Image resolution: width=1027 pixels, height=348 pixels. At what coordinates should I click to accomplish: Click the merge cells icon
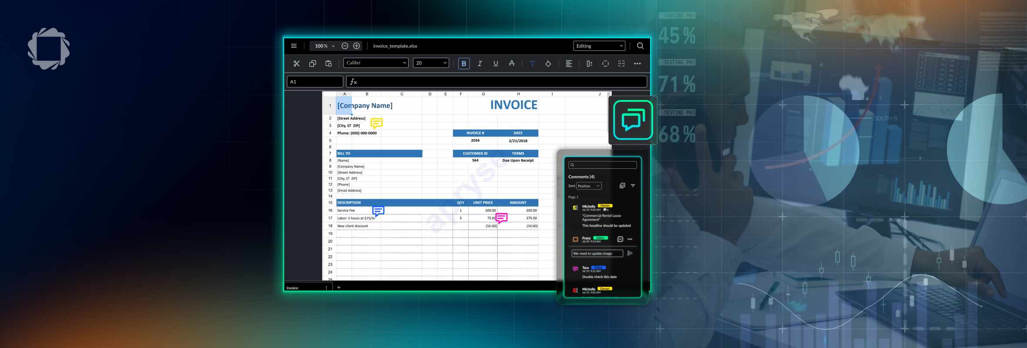click(x=621, y=64)
